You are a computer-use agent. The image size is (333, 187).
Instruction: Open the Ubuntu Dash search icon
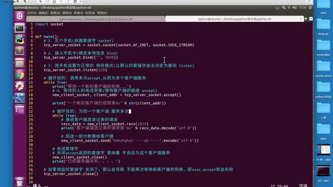coord(20,16)
